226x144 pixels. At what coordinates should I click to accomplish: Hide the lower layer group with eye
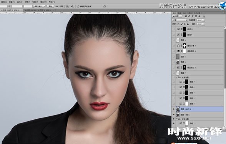(174, 119)
